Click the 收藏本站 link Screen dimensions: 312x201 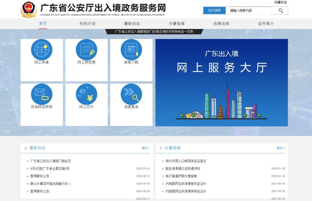281,2
